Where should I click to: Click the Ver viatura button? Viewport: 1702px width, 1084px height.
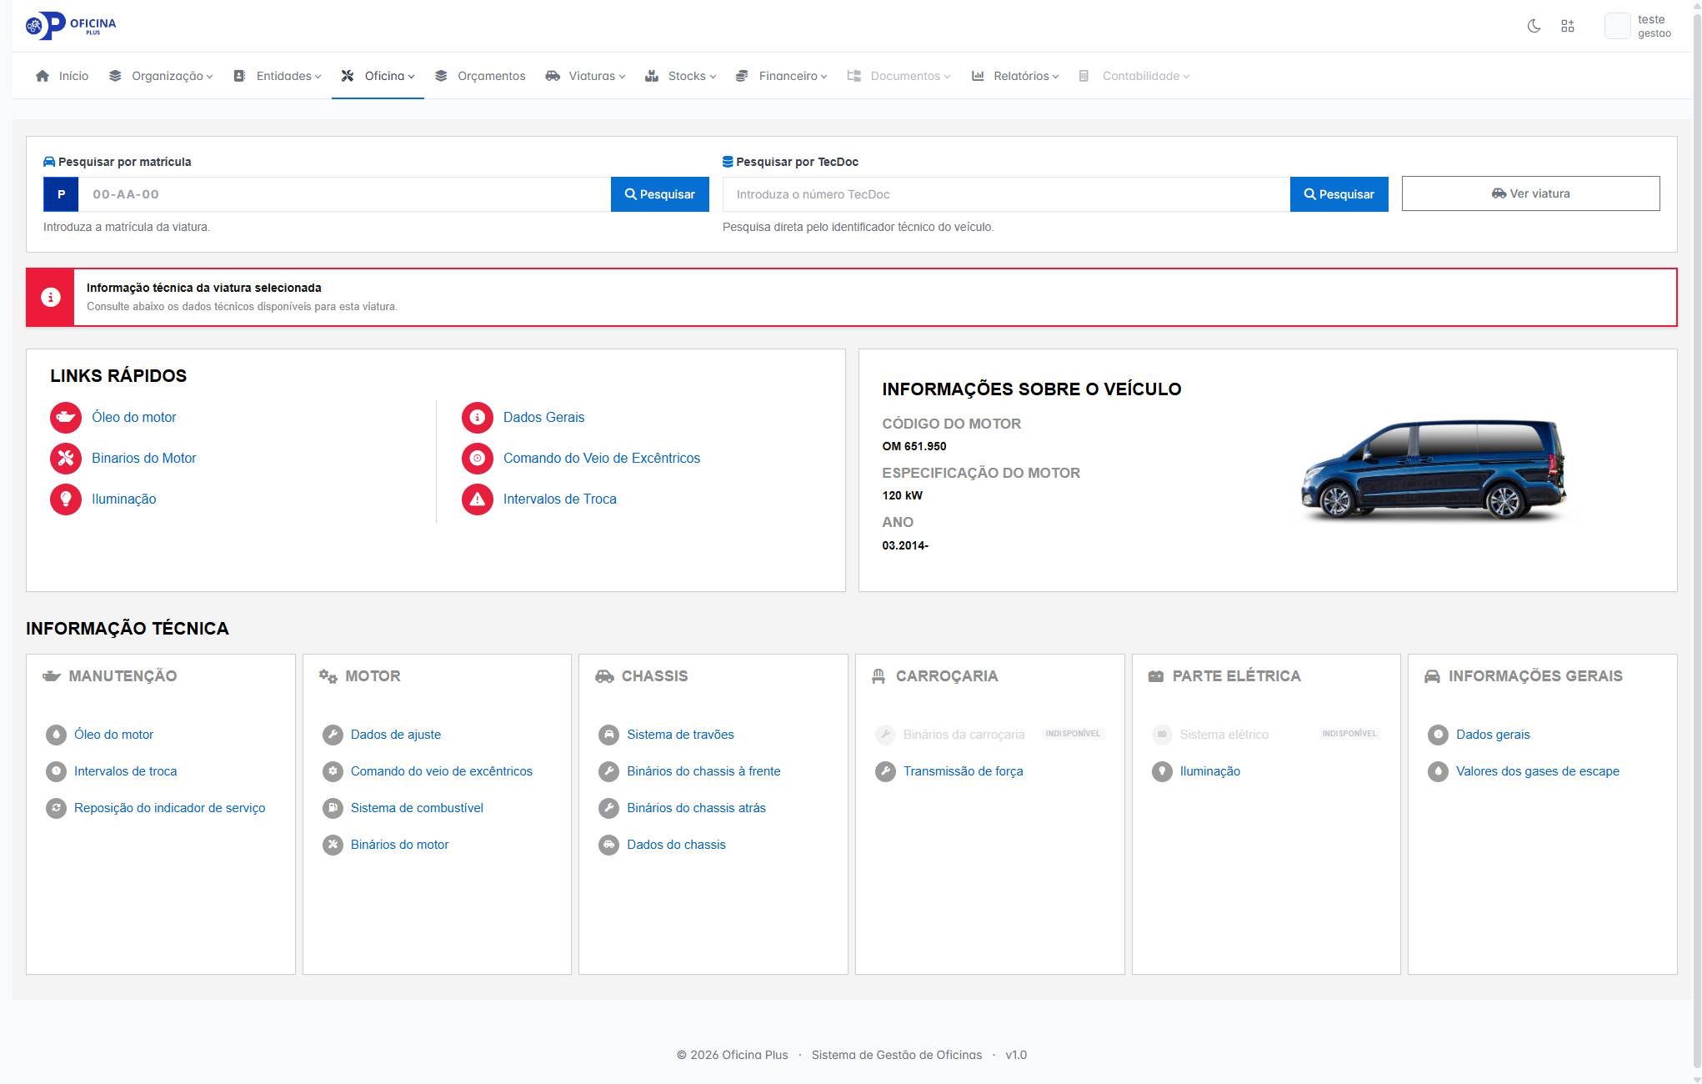coord(1531,193)
